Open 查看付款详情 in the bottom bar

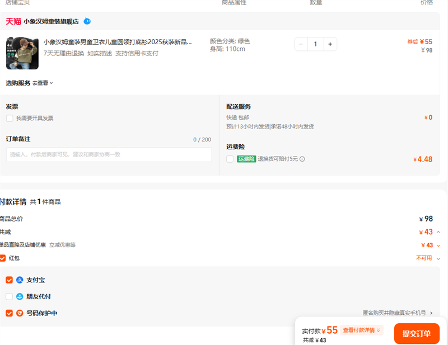point(361,330)
